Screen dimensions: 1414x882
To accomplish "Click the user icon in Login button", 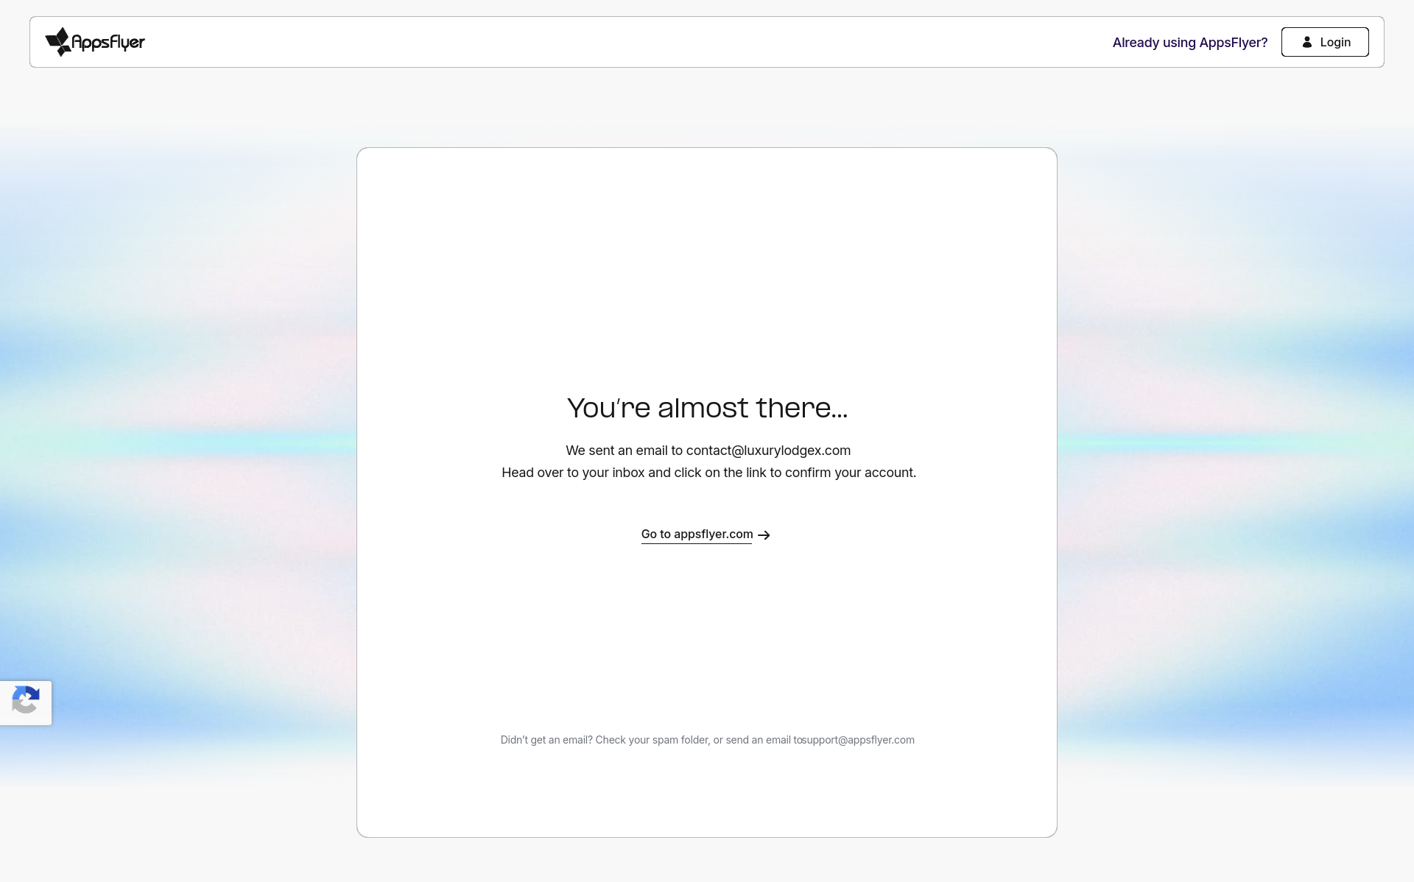I will pyautogui.click(x=1306, y=42).
